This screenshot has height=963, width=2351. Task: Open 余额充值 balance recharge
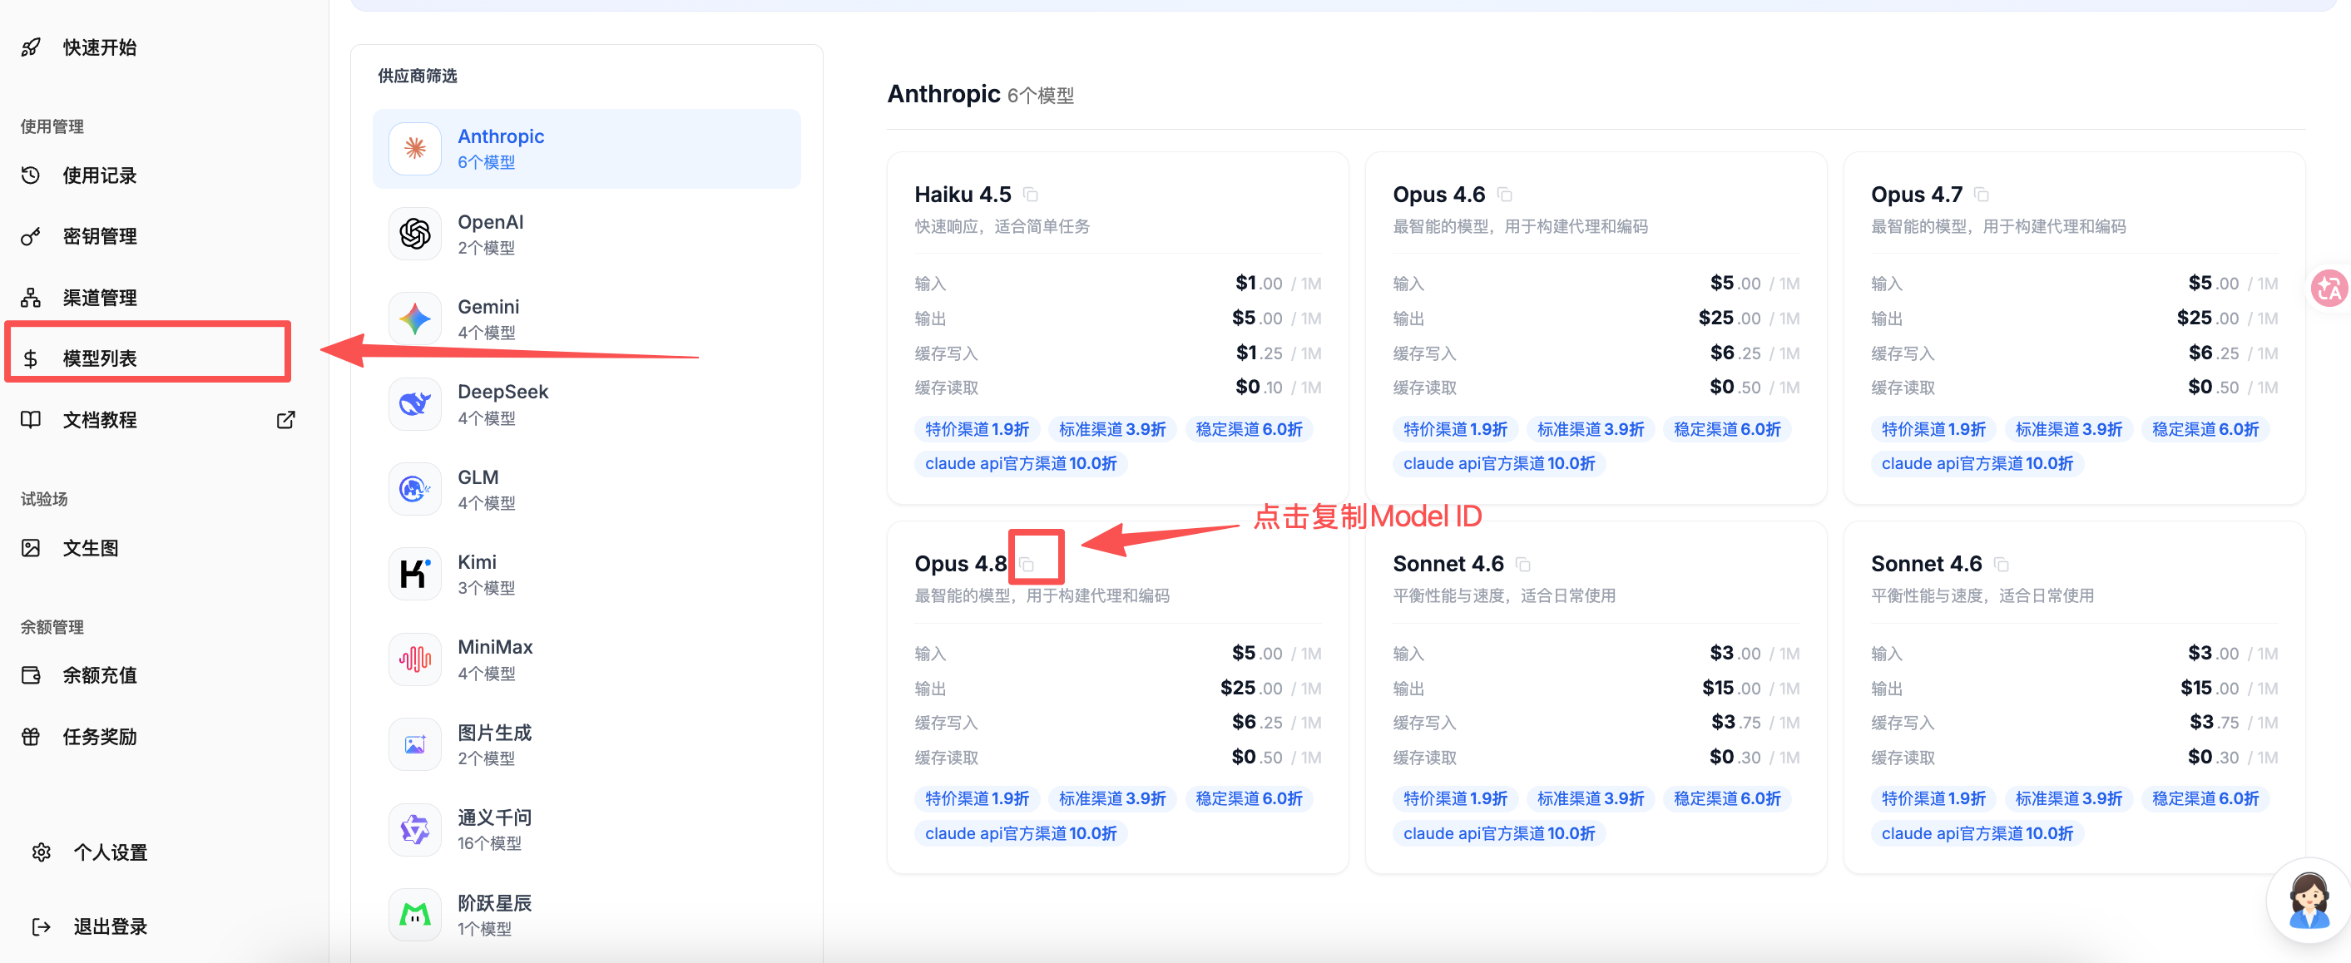click(x=98, y=674)
